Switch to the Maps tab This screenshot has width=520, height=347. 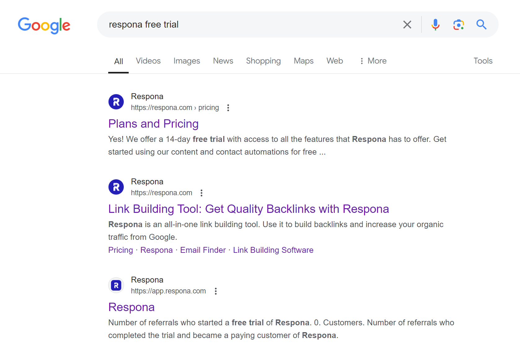click(x=304, y=61)
